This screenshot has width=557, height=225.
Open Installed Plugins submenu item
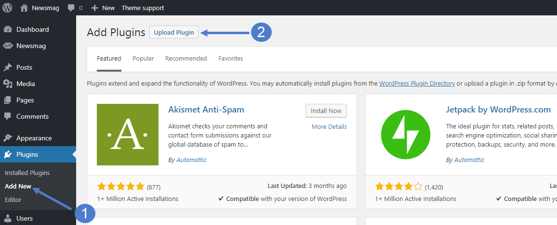point(27,173)
